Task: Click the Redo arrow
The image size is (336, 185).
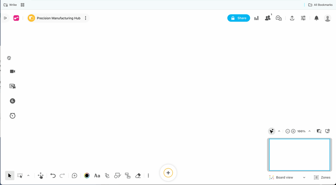Action: [x=62, y=176]
